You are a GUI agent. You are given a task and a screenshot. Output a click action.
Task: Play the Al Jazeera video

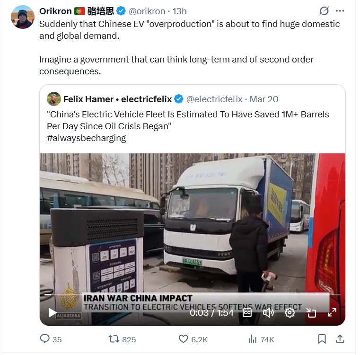point(53,312)
